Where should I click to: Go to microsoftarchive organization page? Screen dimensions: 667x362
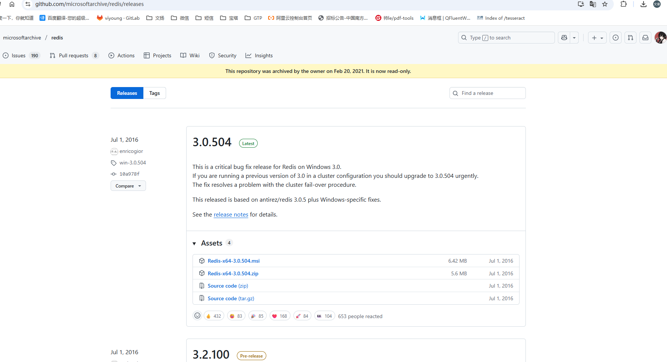[22, 38]
